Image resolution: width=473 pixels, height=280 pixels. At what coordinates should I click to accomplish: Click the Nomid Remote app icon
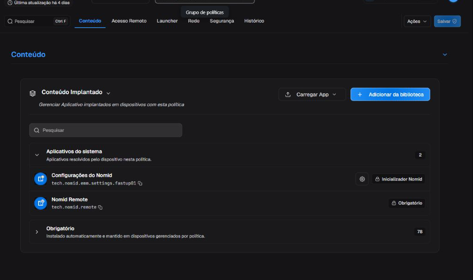40,203
